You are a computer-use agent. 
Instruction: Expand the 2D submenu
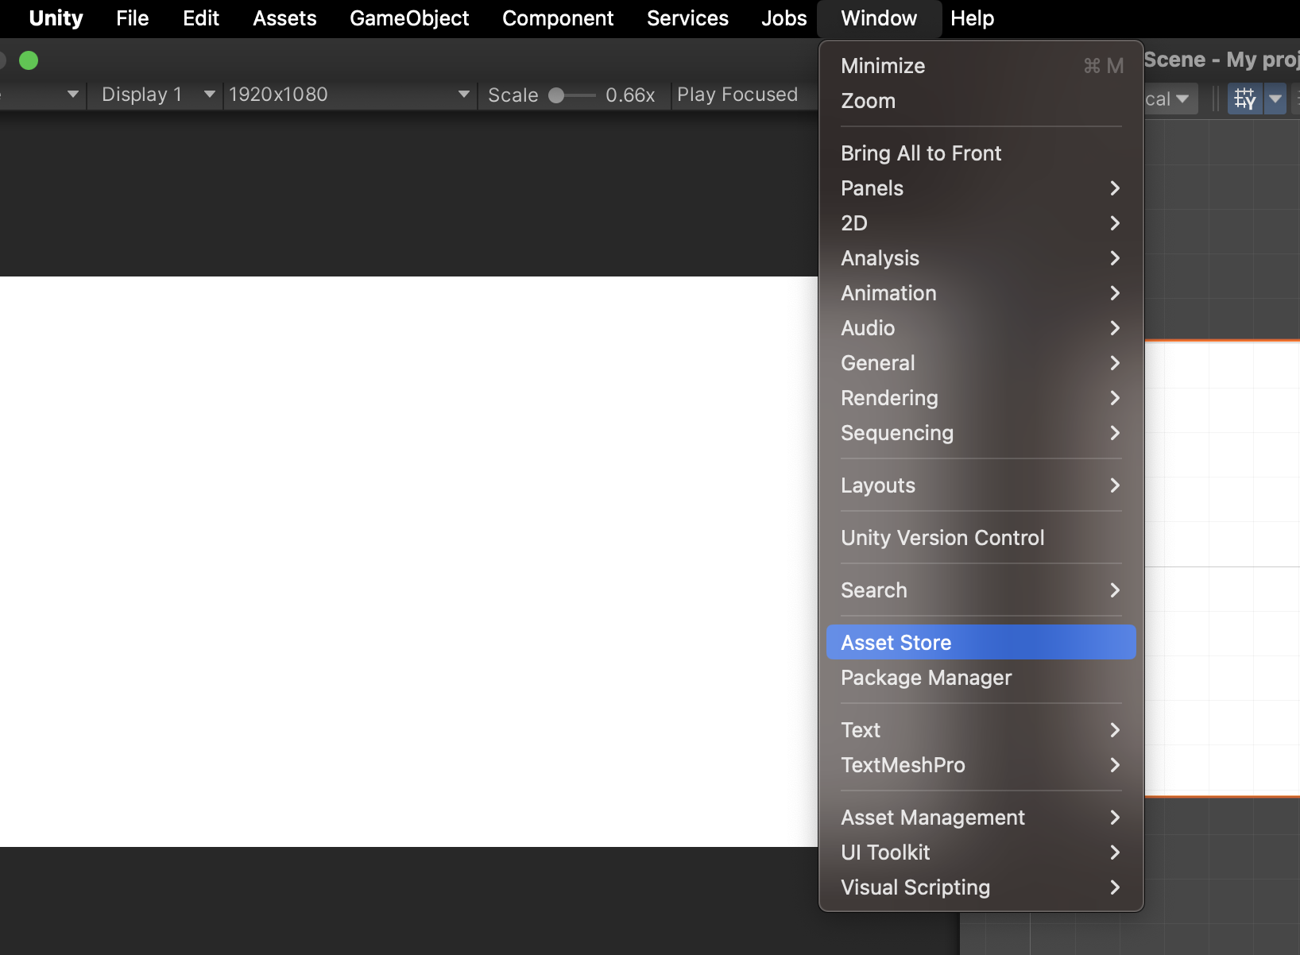coord(981,223)
